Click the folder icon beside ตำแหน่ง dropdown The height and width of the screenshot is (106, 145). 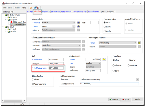tap(79, 23)
